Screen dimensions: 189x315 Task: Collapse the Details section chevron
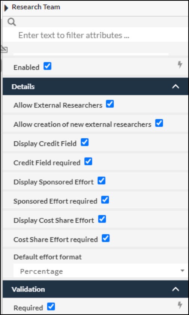(176, 87)
